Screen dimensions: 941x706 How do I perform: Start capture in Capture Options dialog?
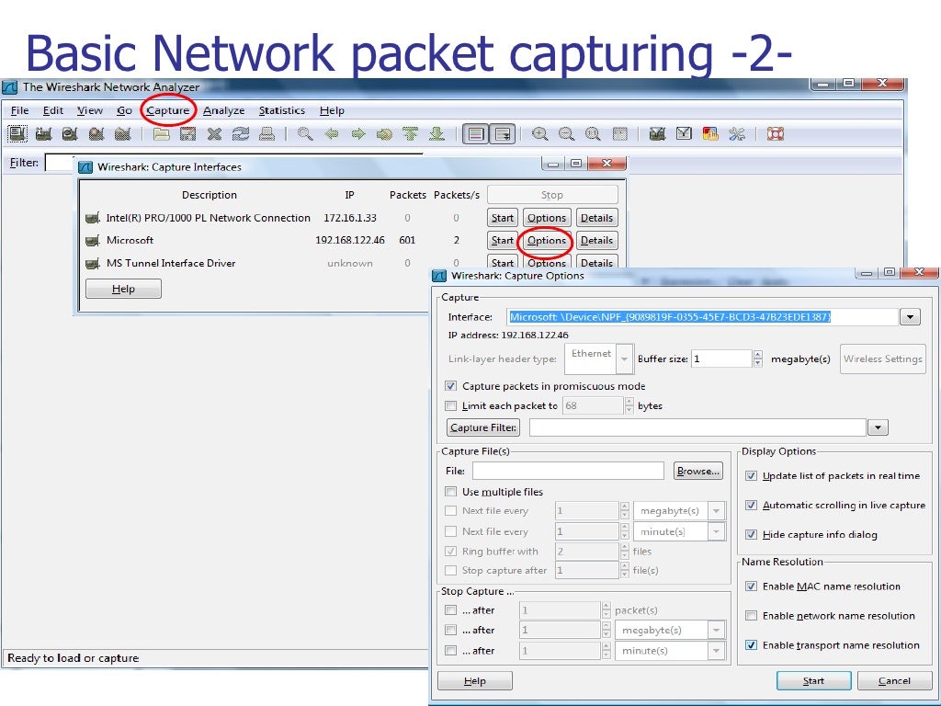click(x=814, y=681)
